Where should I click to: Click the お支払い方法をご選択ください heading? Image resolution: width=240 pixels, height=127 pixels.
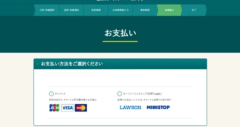pos(72,64)
